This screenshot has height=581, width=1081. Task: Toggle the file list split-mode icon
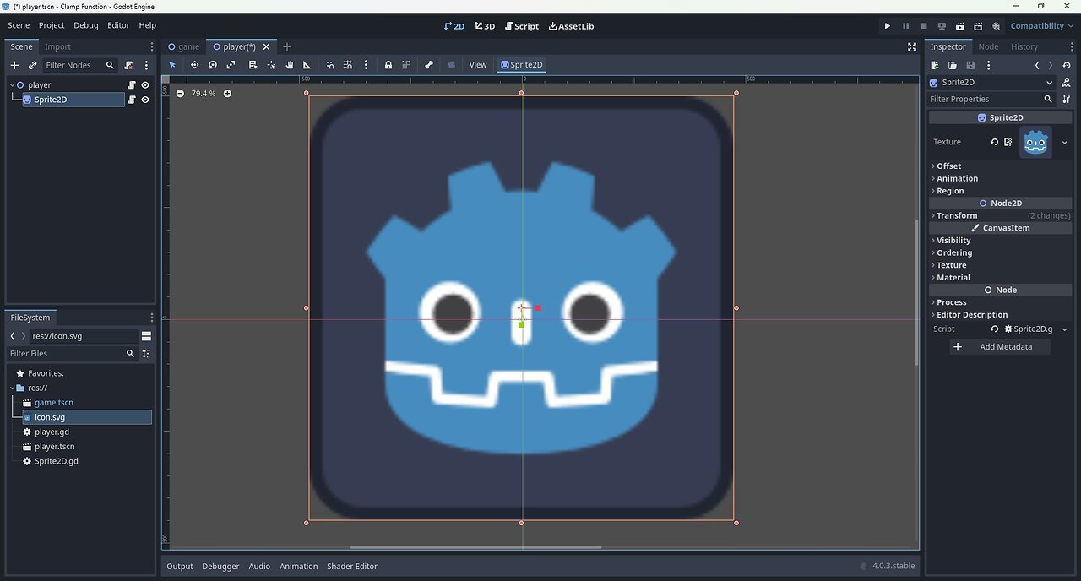[x=146, y=336]
